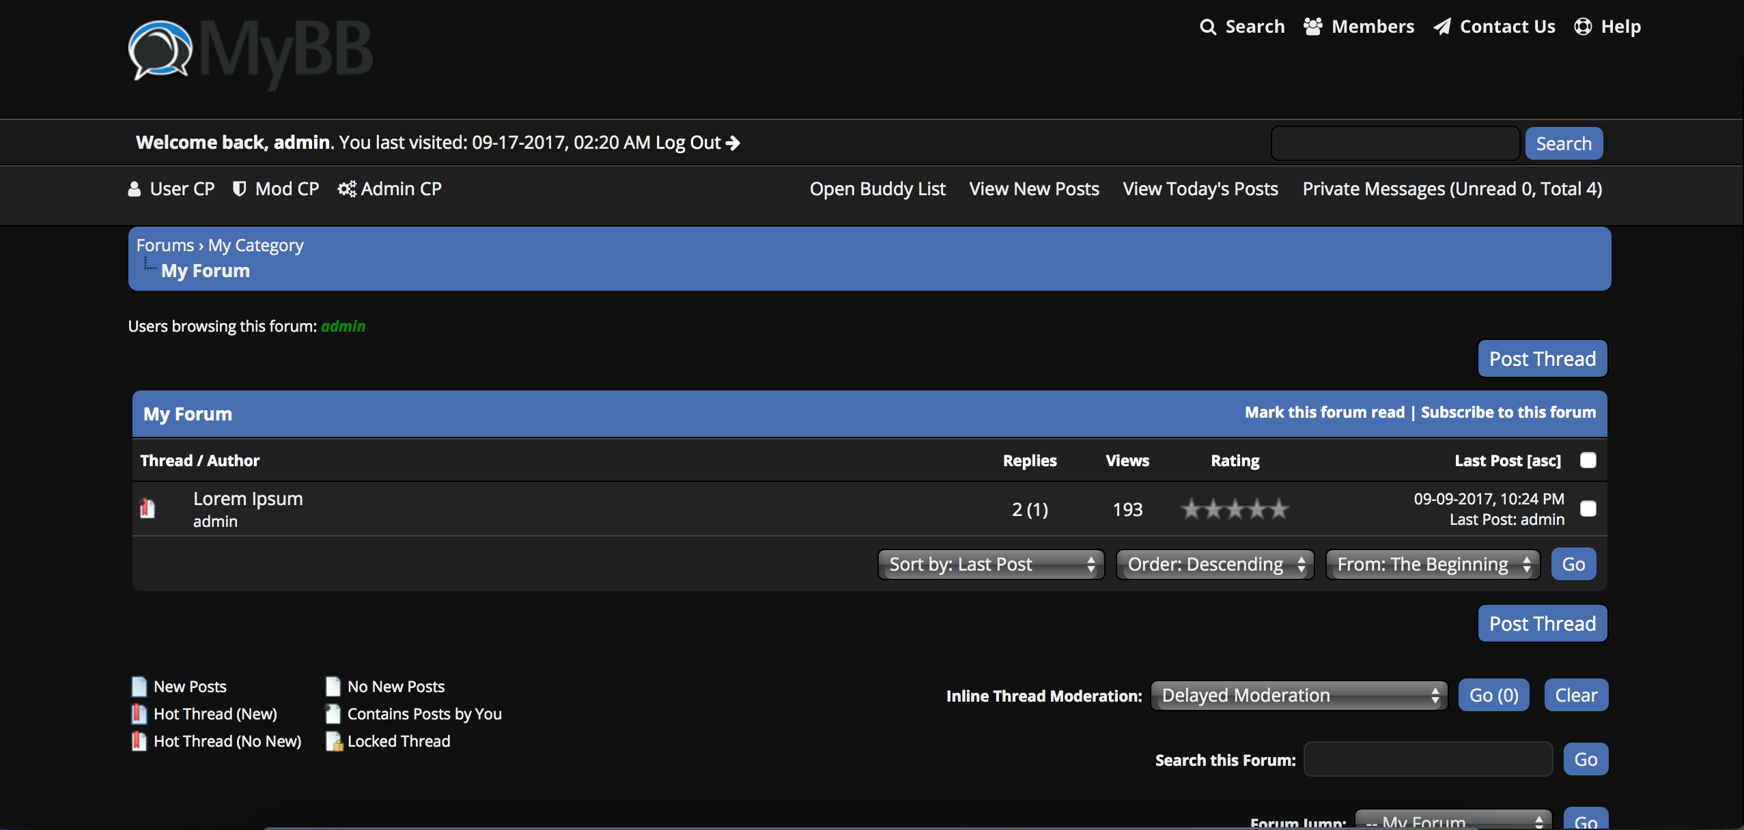Click the Contact Us paper plane icon
Viewport: 1744px width, 830px height.
tap(1441, 27)
